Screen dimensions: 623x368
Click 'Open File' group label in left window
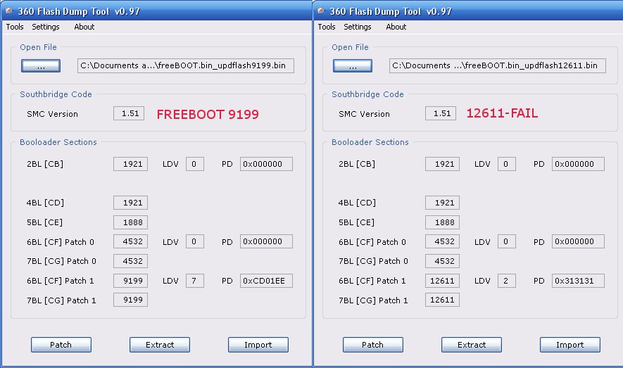coord(38,47)
